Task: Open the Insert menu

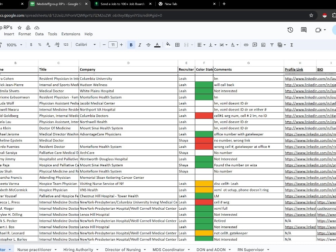Action: [9, 34]
